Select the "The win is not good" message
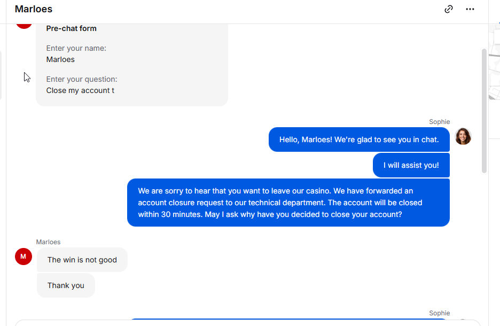Viewport: 500px width, 326px height. (x=82, y=260)
